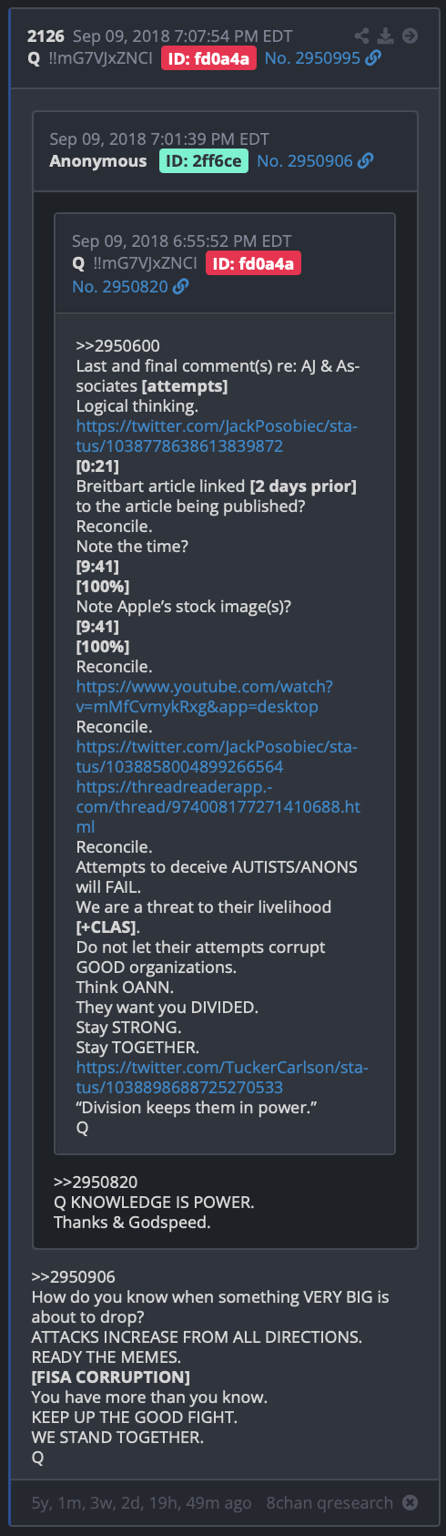Click link icon beside No. 2950820
Image resolution: width=446 pixels, height=1536 pixels.
coord(180,287)
